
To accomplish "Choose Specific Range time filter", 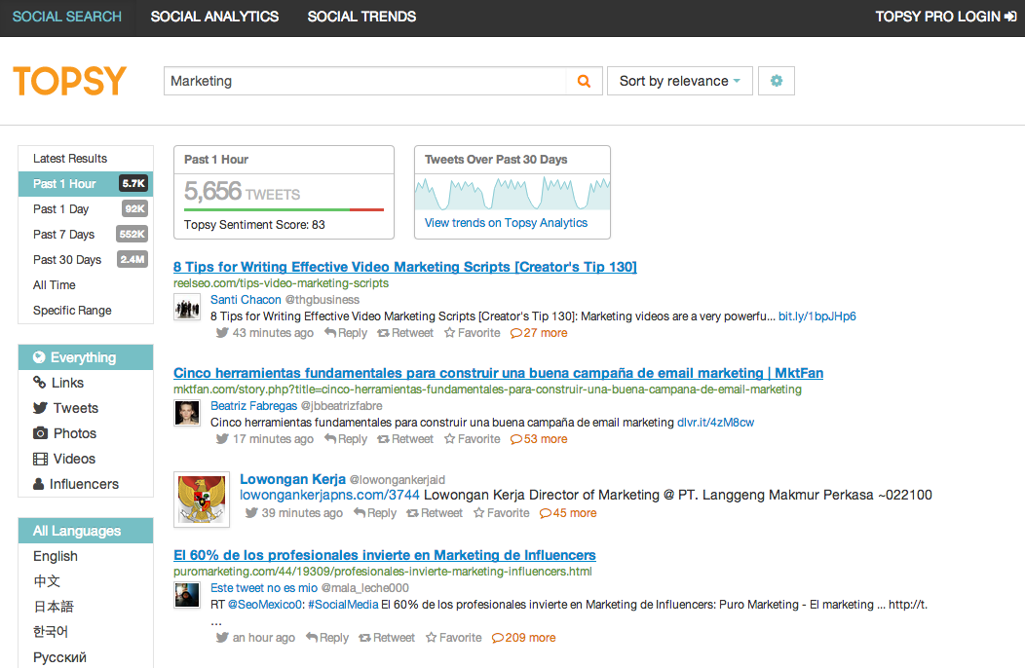I will point(86,311).
